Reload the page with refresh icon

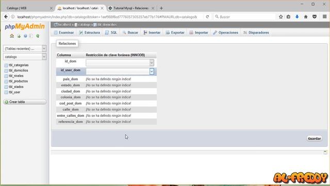coord(207,17)
